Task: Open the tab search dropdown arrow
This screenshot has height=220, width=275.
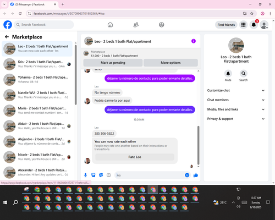Action: (4, 4)
